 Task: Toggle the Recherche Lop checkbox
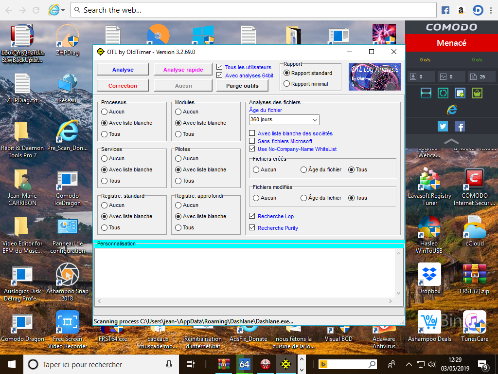252,216
